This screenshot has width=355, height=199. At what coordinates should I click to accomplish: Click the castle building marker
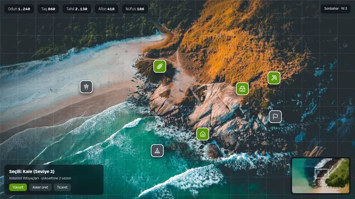click(x=242, y=88)
